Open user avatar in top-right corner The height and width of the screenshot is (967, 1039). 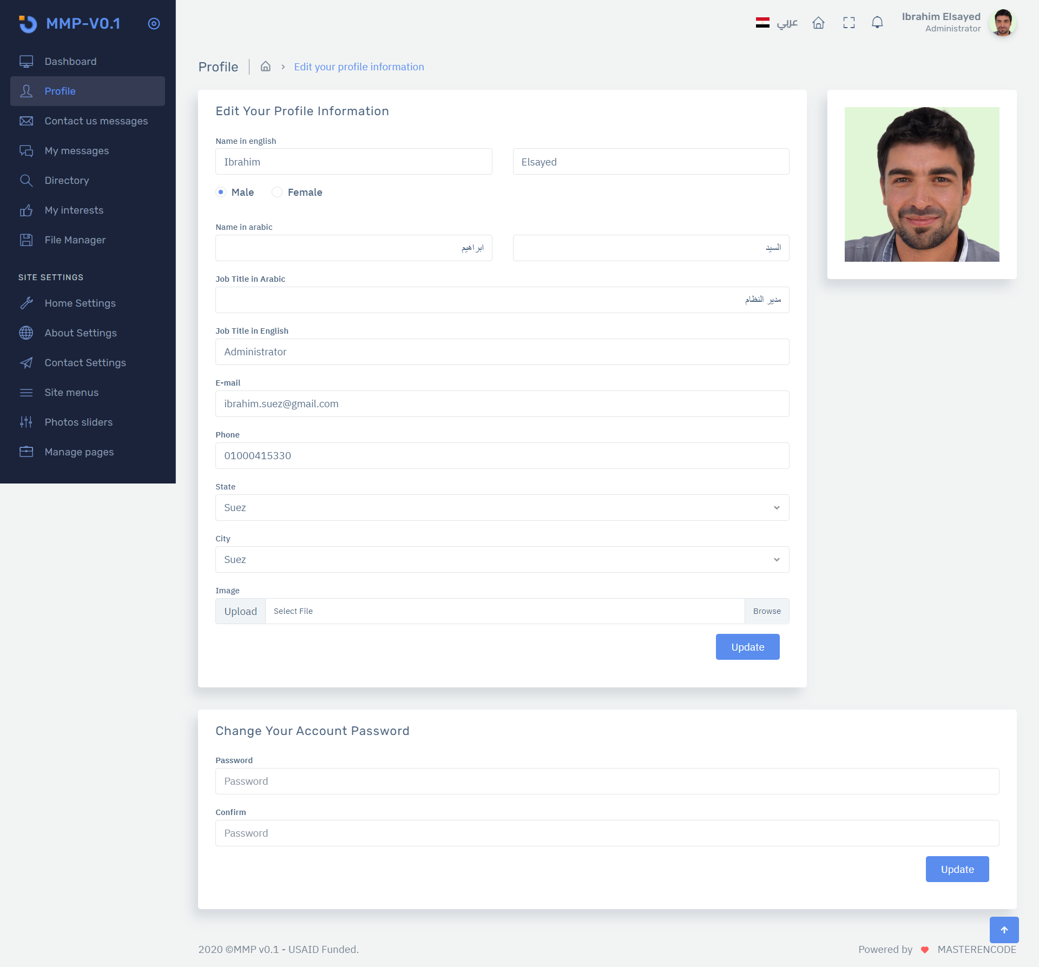click(x=1003, y=23)
